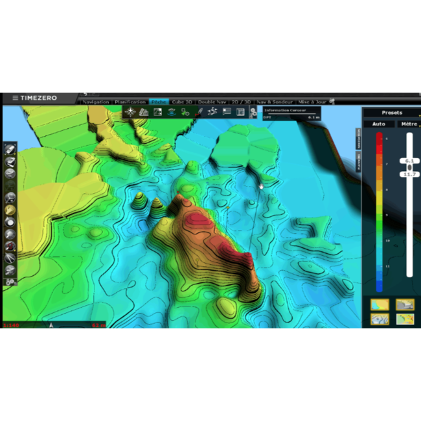The width and height of the screenshot is (421, 421).
Task: Click the 6.1 minimum depth slider handle
Action: click(409, 161)
